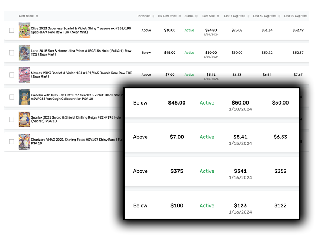Sort by Last Sale column arrows
The height and width of the screenshot is (239, 317).
218,16
